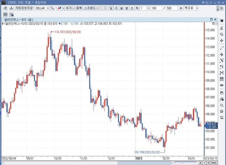
Task: Select the daily 일 period button
Action: (x=111, y=8)
